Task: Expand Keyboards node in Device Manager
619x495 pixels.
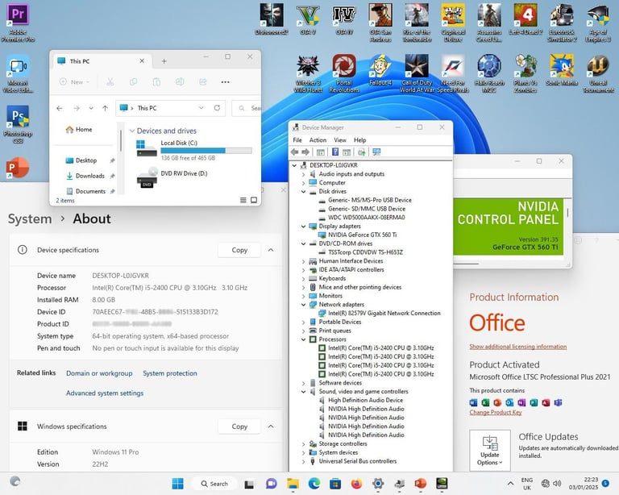Action: coord(303,278)
